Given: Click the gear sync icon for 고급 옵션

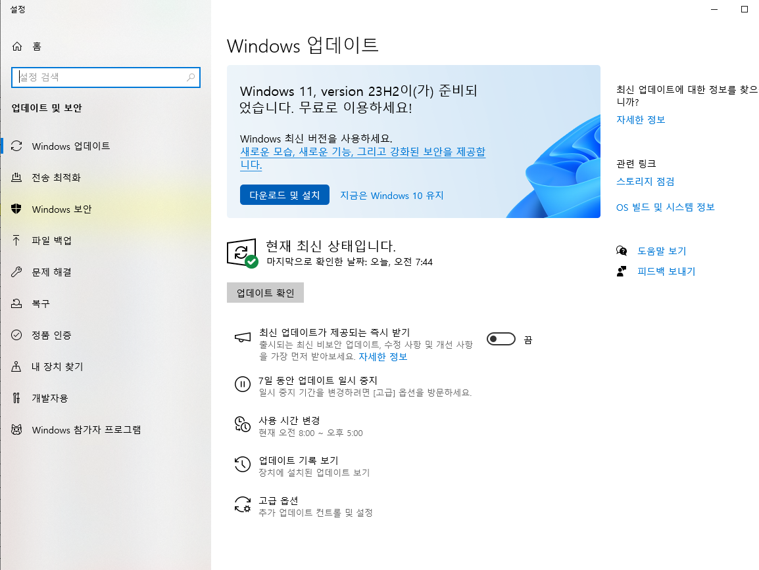Looking at the screenshot, I should pos(243,504).
